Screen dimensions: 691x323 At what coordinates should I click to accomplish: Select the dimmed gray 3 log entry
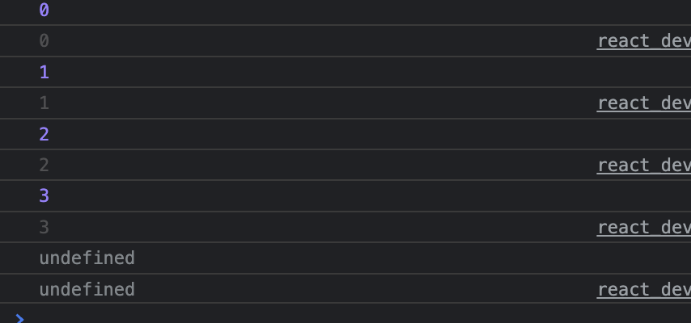click(44, 228)
